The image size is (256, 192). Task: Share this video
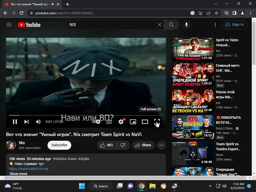click(x=143, y=145)
